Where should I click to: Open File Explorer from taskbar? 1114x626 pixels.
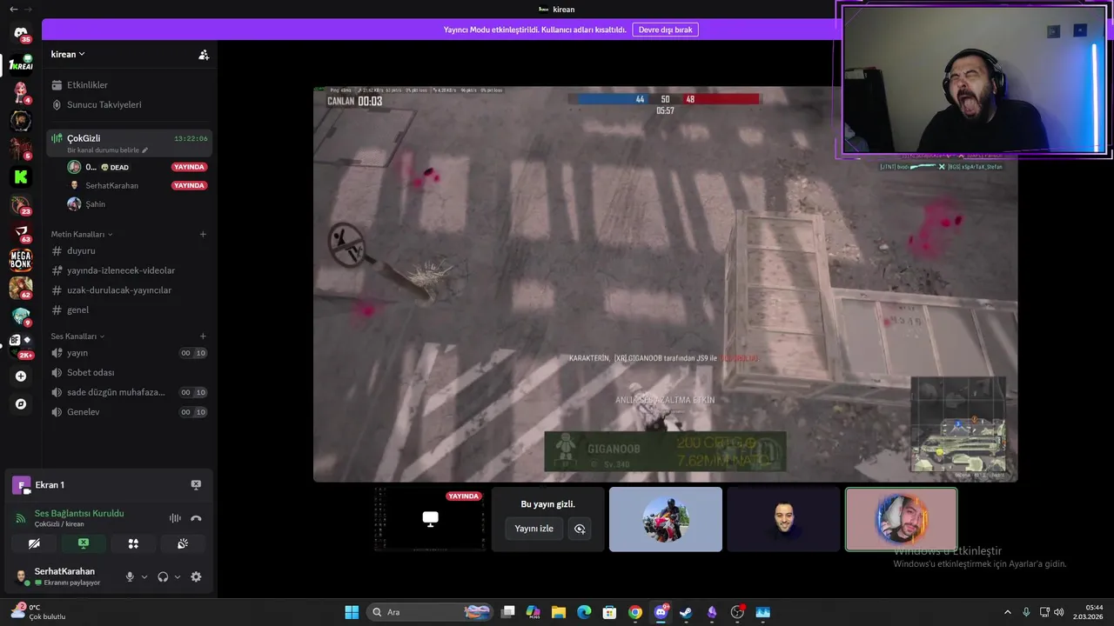(x=559, y=612)
